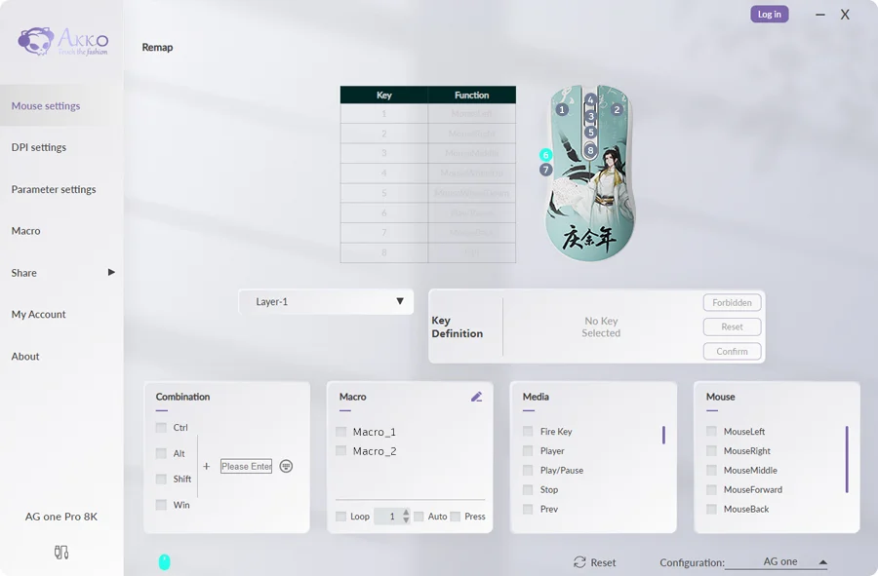The image size is (878, 576).
Task: Open My Account page
Action: pos(39,314)
